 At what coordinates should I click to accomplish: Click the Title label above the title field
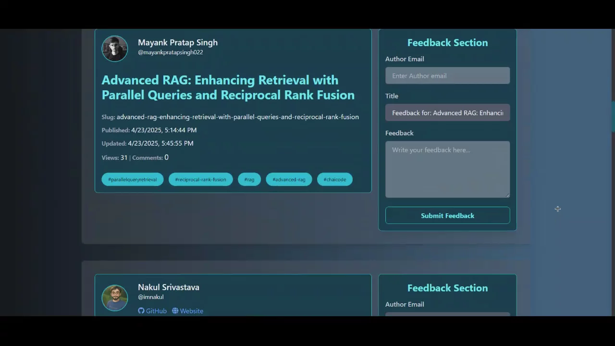pos(392,96)
